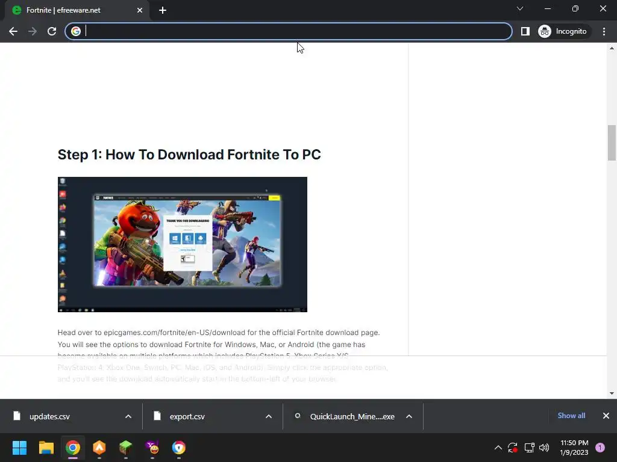Open the side panel icon
The image size is (617, 462).
525,31
